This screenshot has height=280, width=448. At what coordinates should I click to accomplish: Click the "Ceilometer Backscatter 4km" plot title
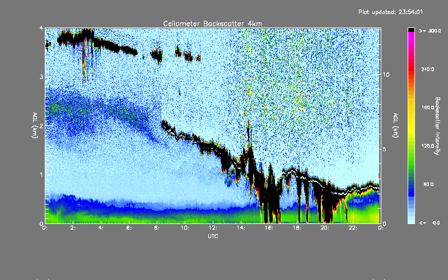pyautogui.click(x=212, y=24)
